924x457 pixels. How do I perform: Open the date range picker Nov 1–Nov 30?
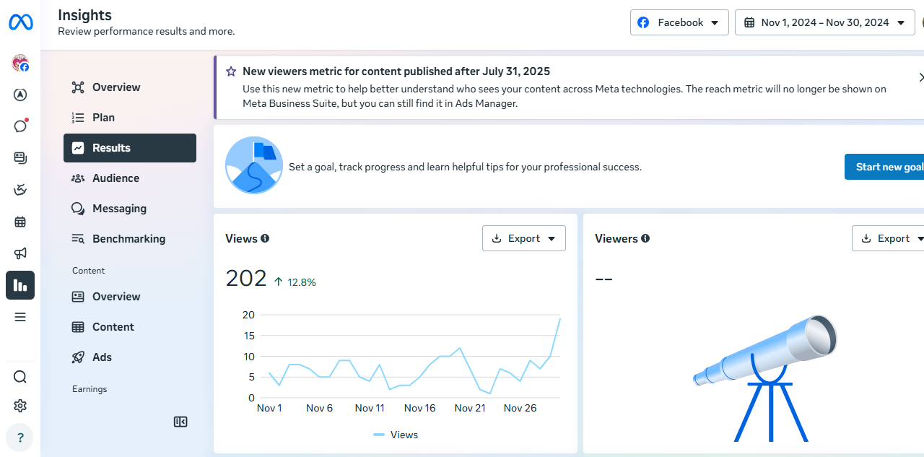[x=824, y=22]
